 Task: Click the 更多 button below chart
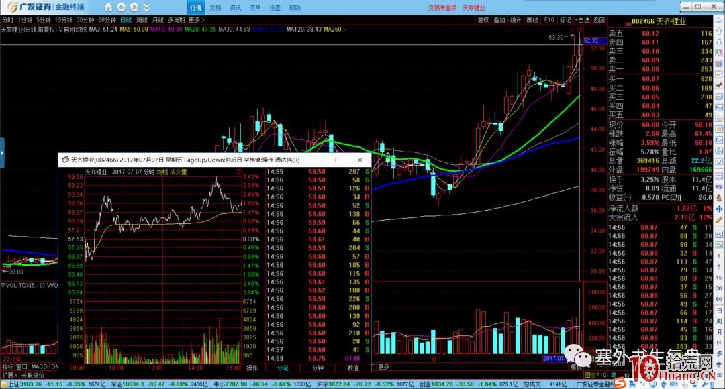(383, 367)
